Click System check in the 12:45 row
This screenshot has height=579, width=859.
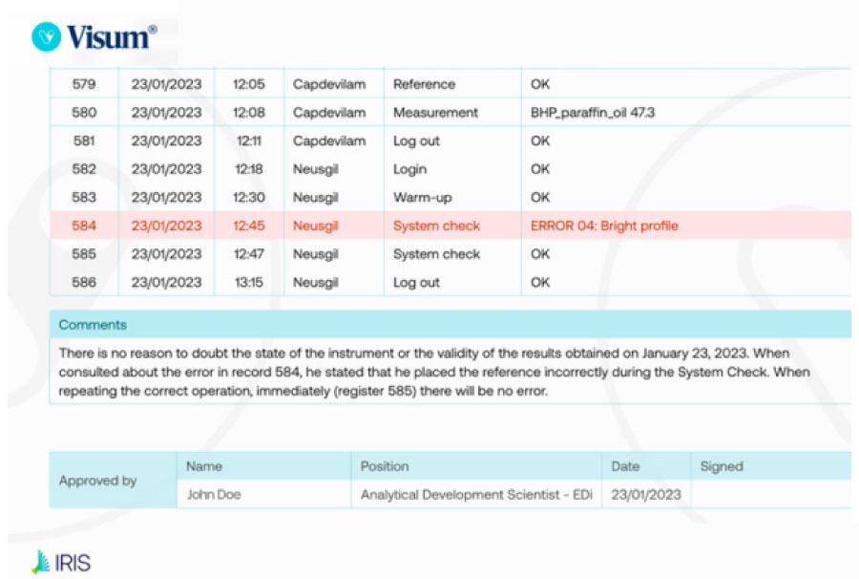(x=436, y=225)
